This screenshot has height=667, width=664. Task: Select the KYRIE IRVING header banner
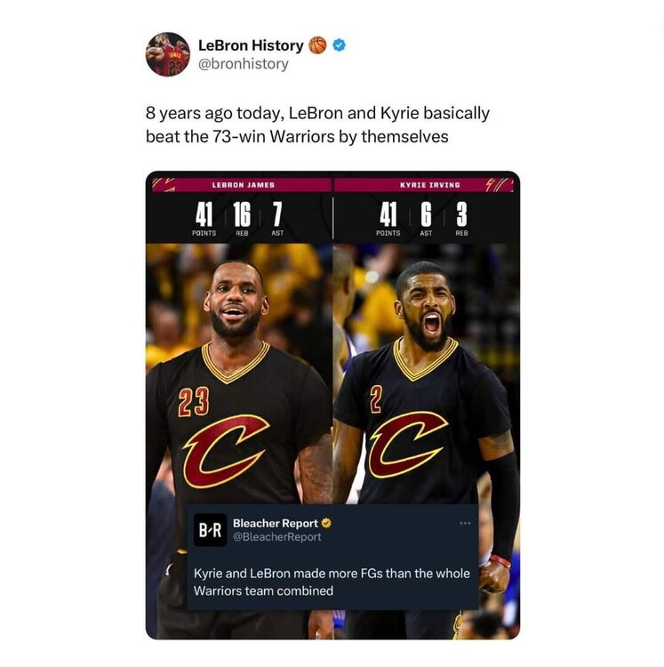tap(424, 185)
